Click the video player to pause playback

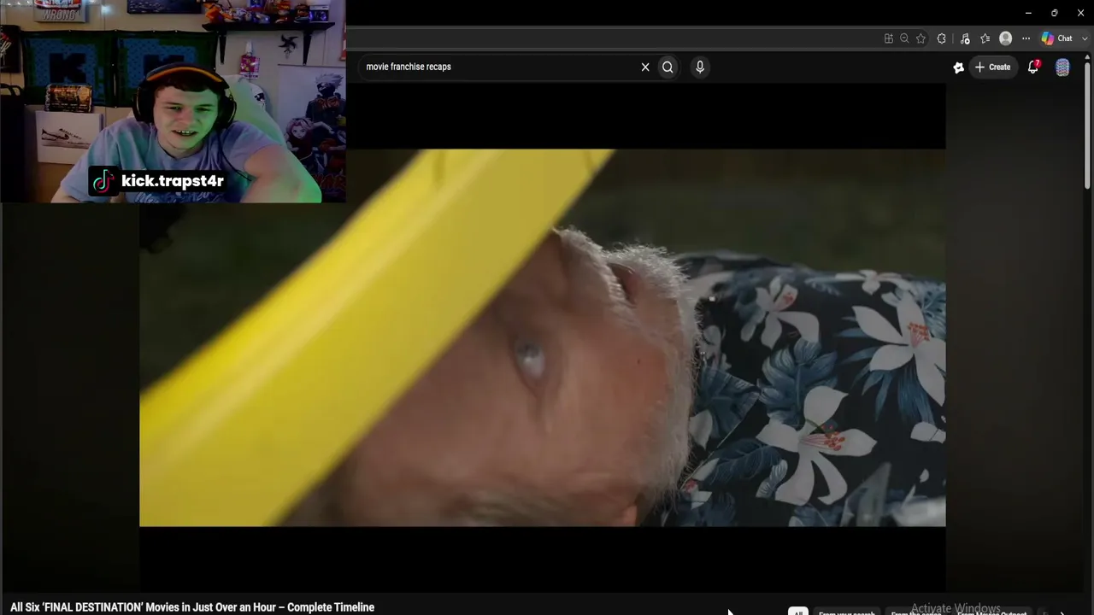coord(543,337)
